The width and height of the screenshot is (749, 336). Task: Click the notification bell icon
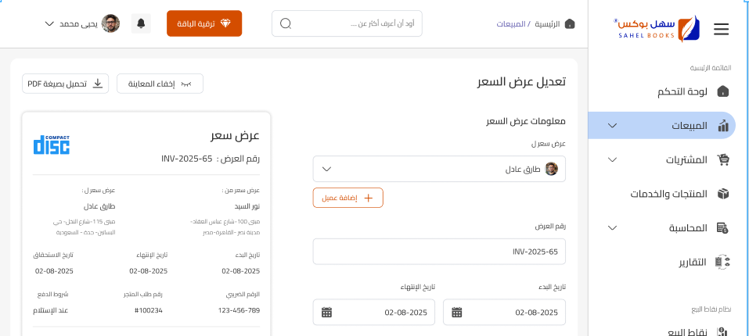tap(141, 23)
